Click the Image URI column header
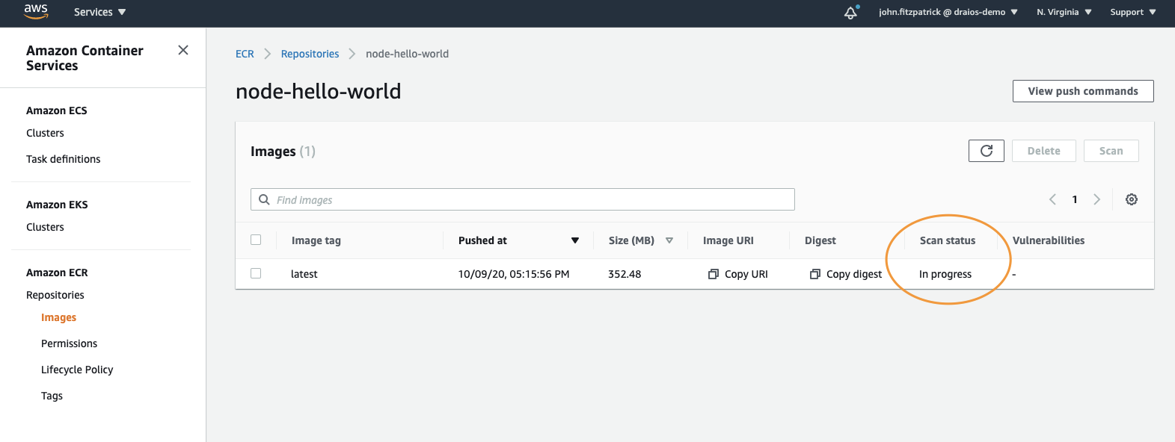Image resolution: width=1175 pixels, height=442 pixels. [728, 240]
